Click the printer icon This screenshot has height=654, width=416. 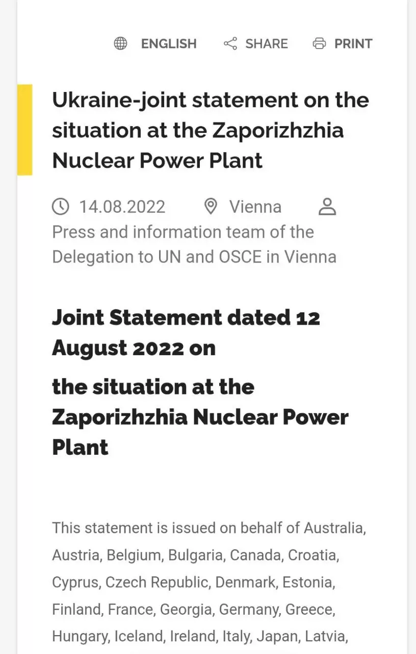pos(319,43)
